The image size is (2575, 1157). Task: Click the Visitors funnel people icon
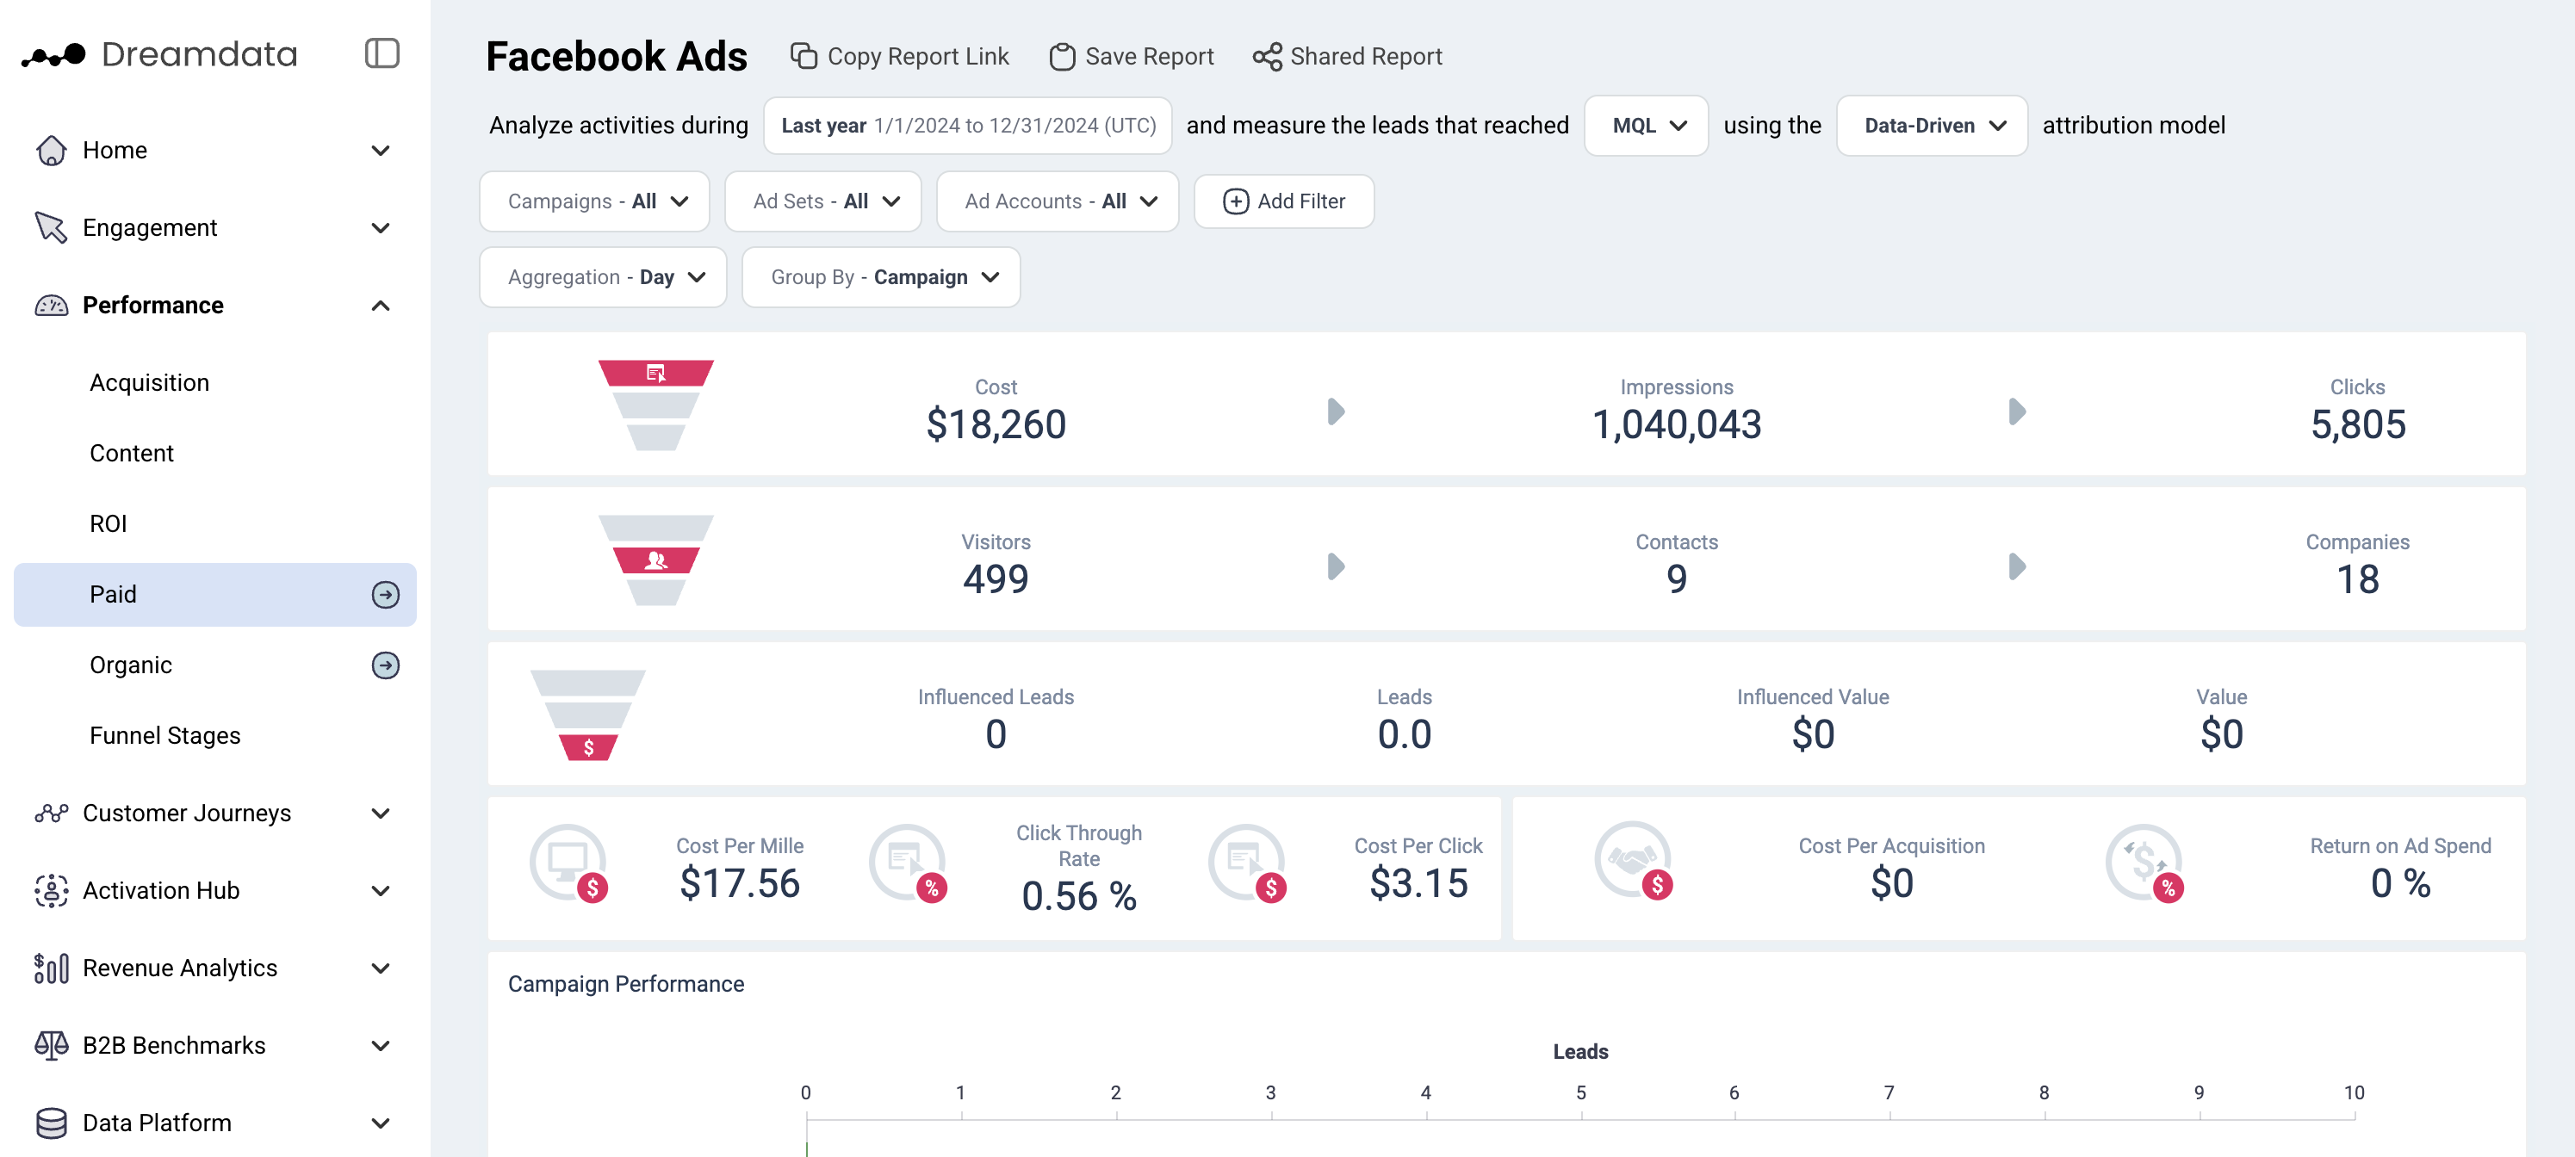(x=655, y=560)
